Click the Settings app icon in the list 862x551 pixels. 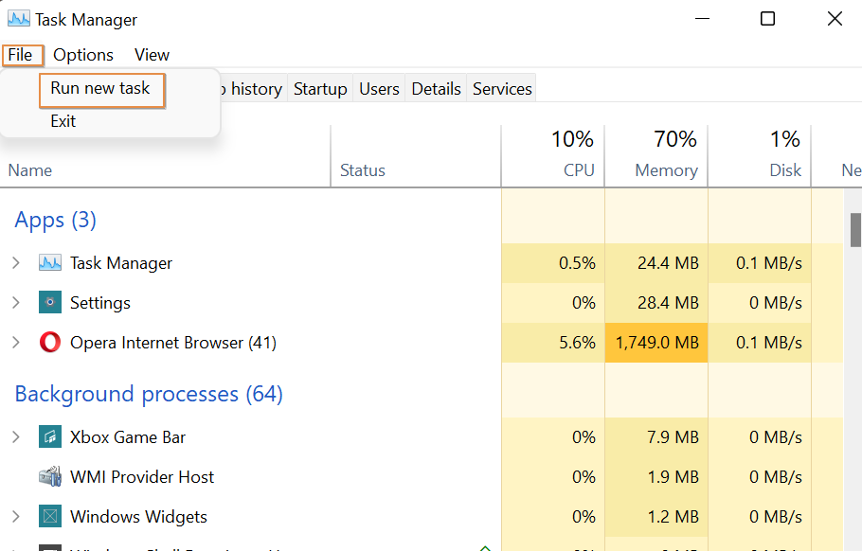[49, 302]
